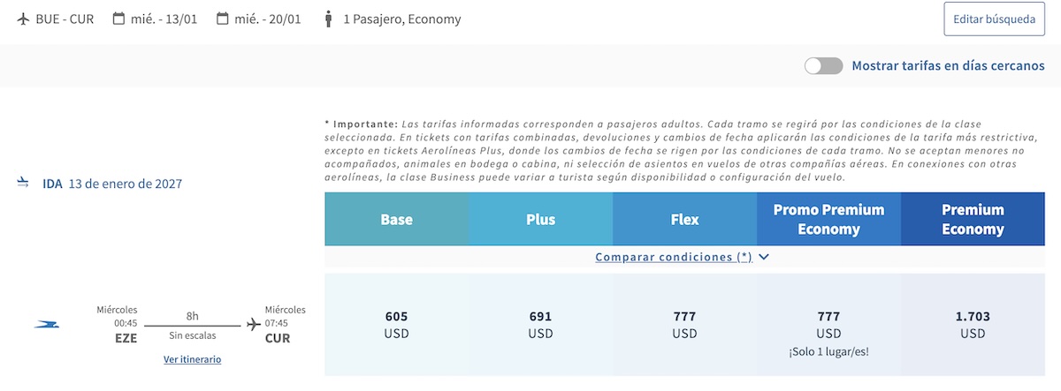1061x391 pixels.
Task: Choose the 605 USD Base fare
Action: pyautogui.click(x=397, y=324)
